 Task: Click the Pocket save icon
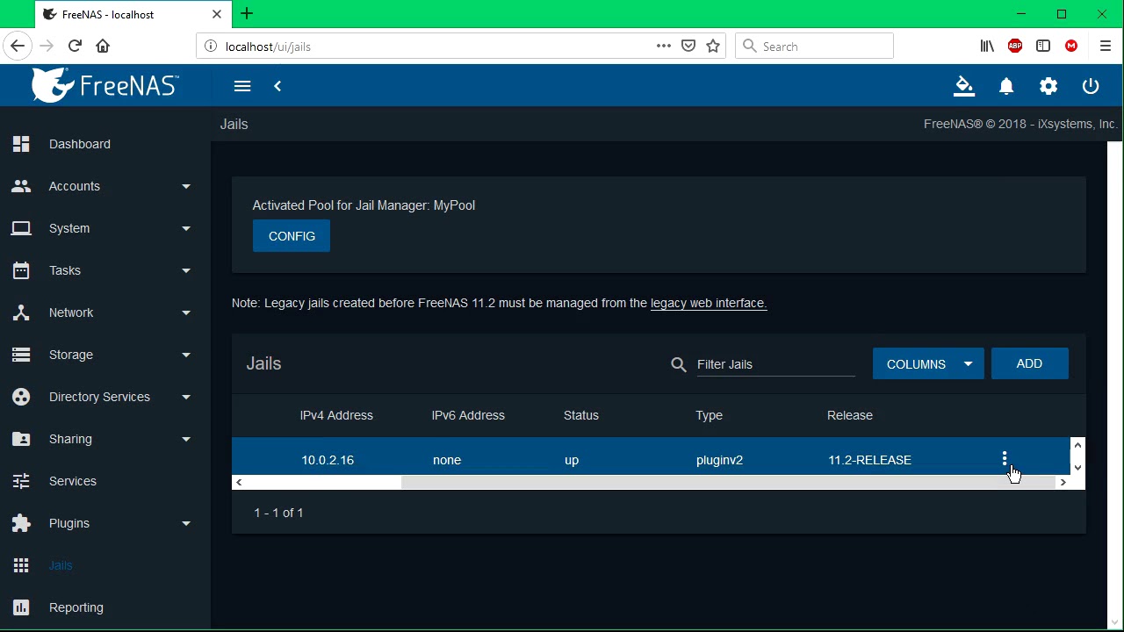[688, 46]
